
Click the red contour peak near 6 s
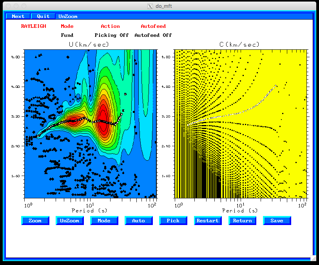click(x=74, y=120)
